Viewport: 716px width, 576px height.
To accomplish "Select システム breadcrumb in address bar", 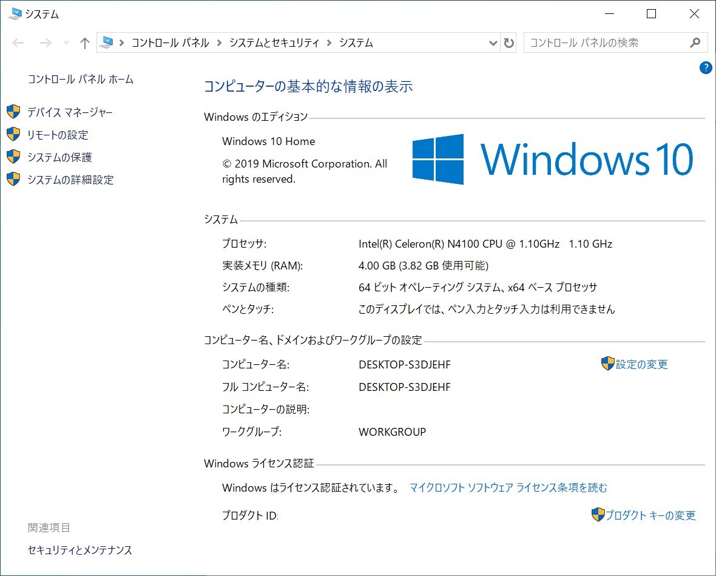I will 356,43.
